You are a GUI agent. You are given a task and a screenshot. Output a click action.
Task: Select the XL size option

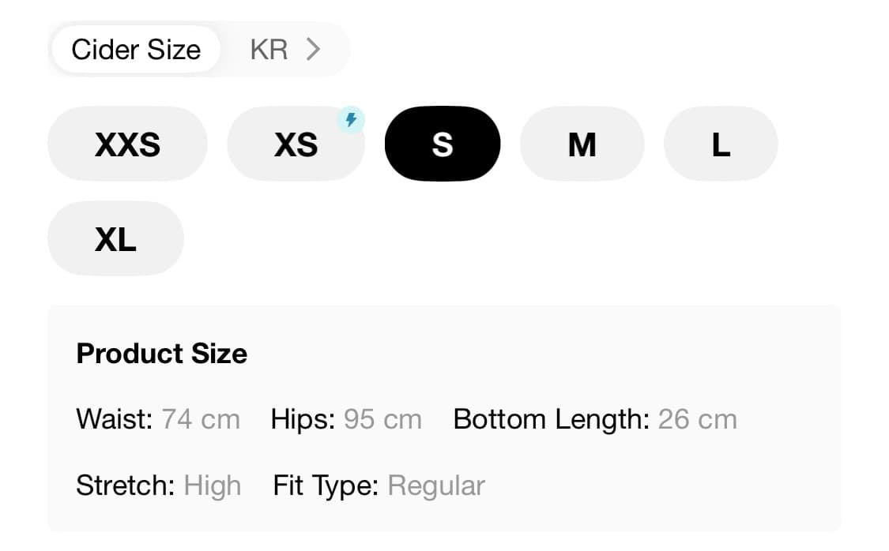(x=115, y=239)
